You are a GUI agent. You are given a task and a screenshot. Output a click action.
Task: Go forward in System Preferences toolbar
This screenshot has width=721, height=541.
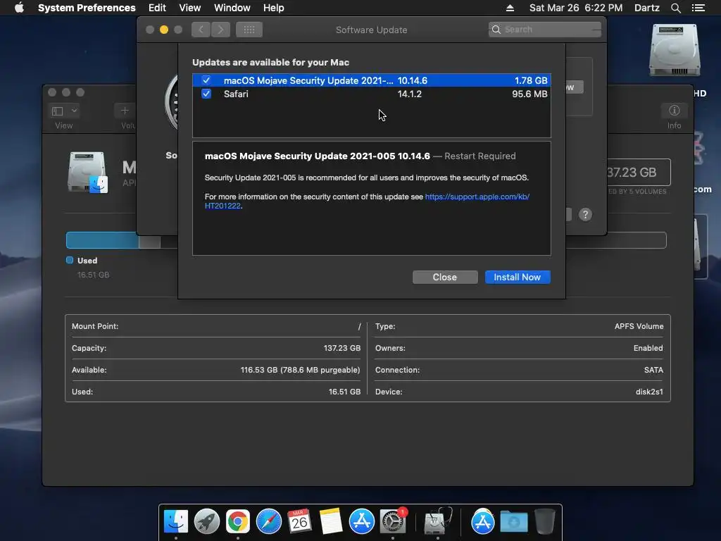(220, 30)
